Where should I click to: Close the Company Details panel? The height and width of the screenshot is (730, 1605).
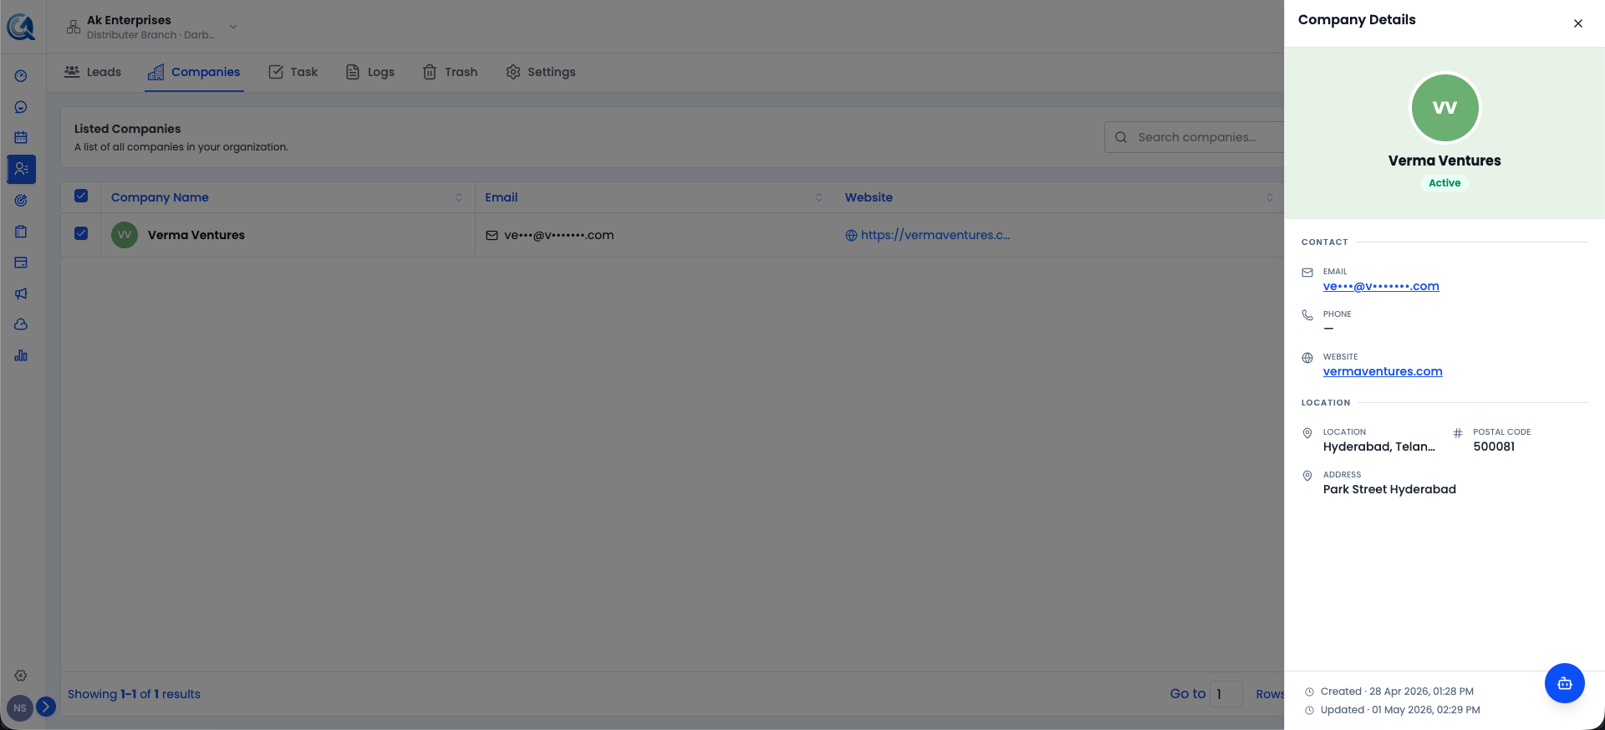pos(1578,23)
